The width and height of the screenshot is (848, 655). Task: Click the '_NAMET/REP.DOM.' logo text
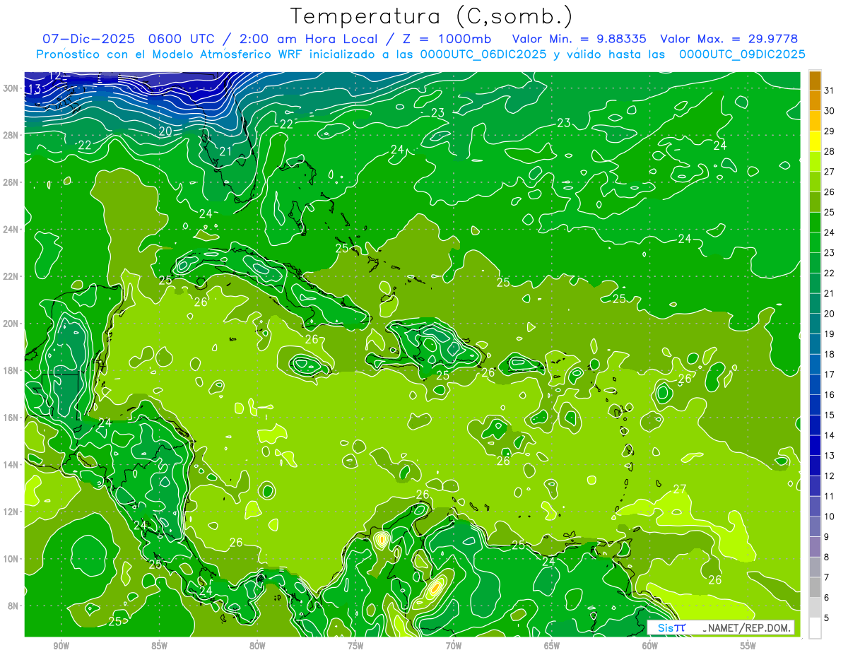coord(746,627)
